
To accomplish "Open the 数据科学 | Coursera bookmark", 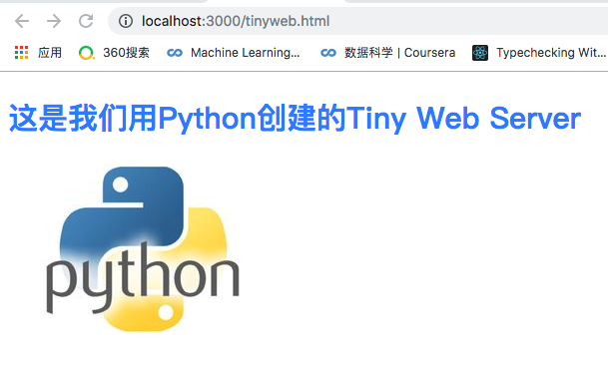I will (x=399, y=52).
